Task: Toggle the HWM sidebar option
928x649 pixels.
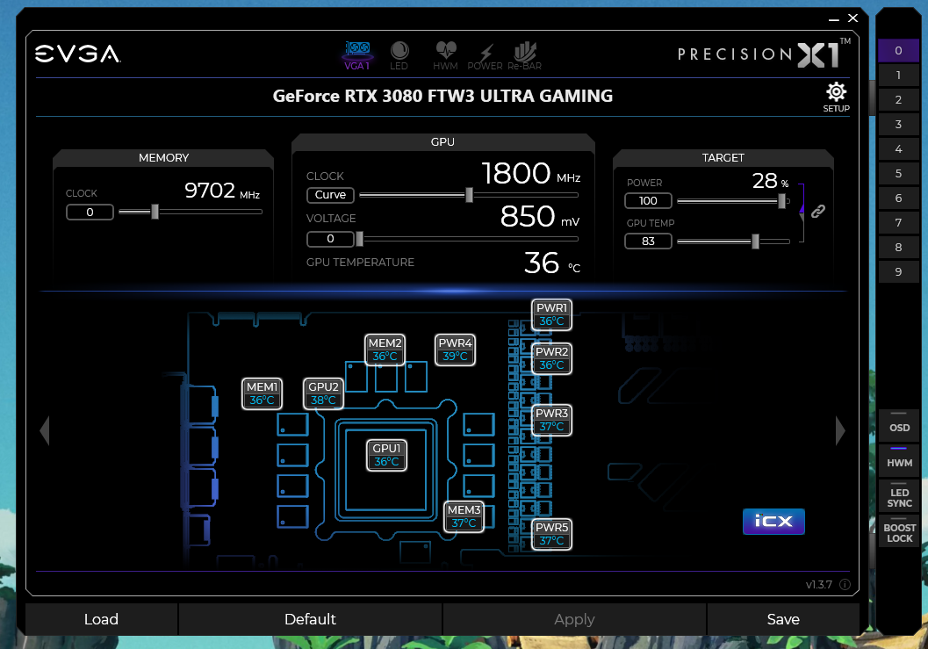Action: (x=899, y=459)
